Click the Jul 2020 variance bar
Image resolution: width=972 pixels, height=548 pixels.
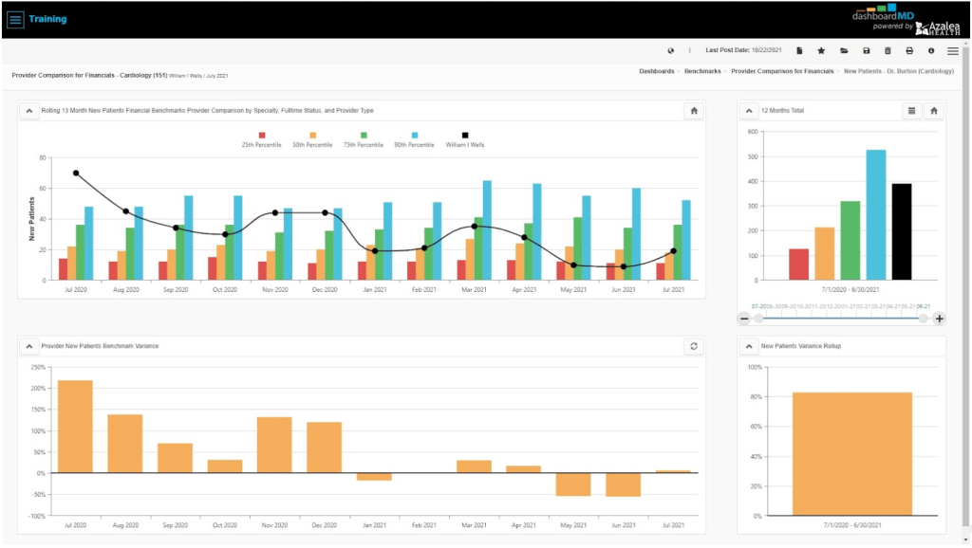pos(75,426)
